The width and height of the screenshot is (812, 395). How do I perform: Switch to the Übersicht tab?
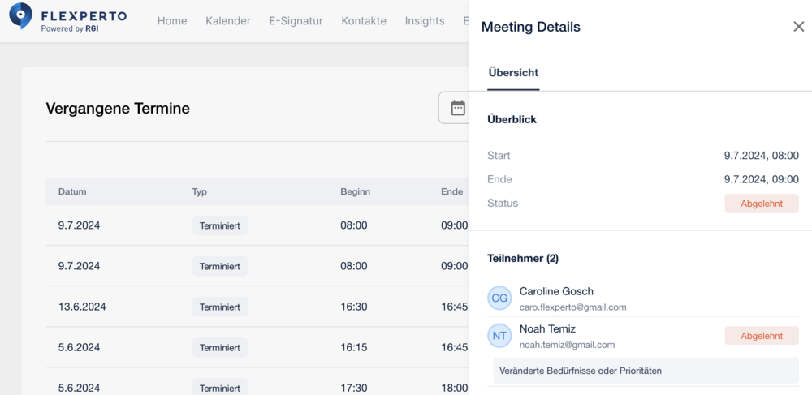(x=513, y=73)
